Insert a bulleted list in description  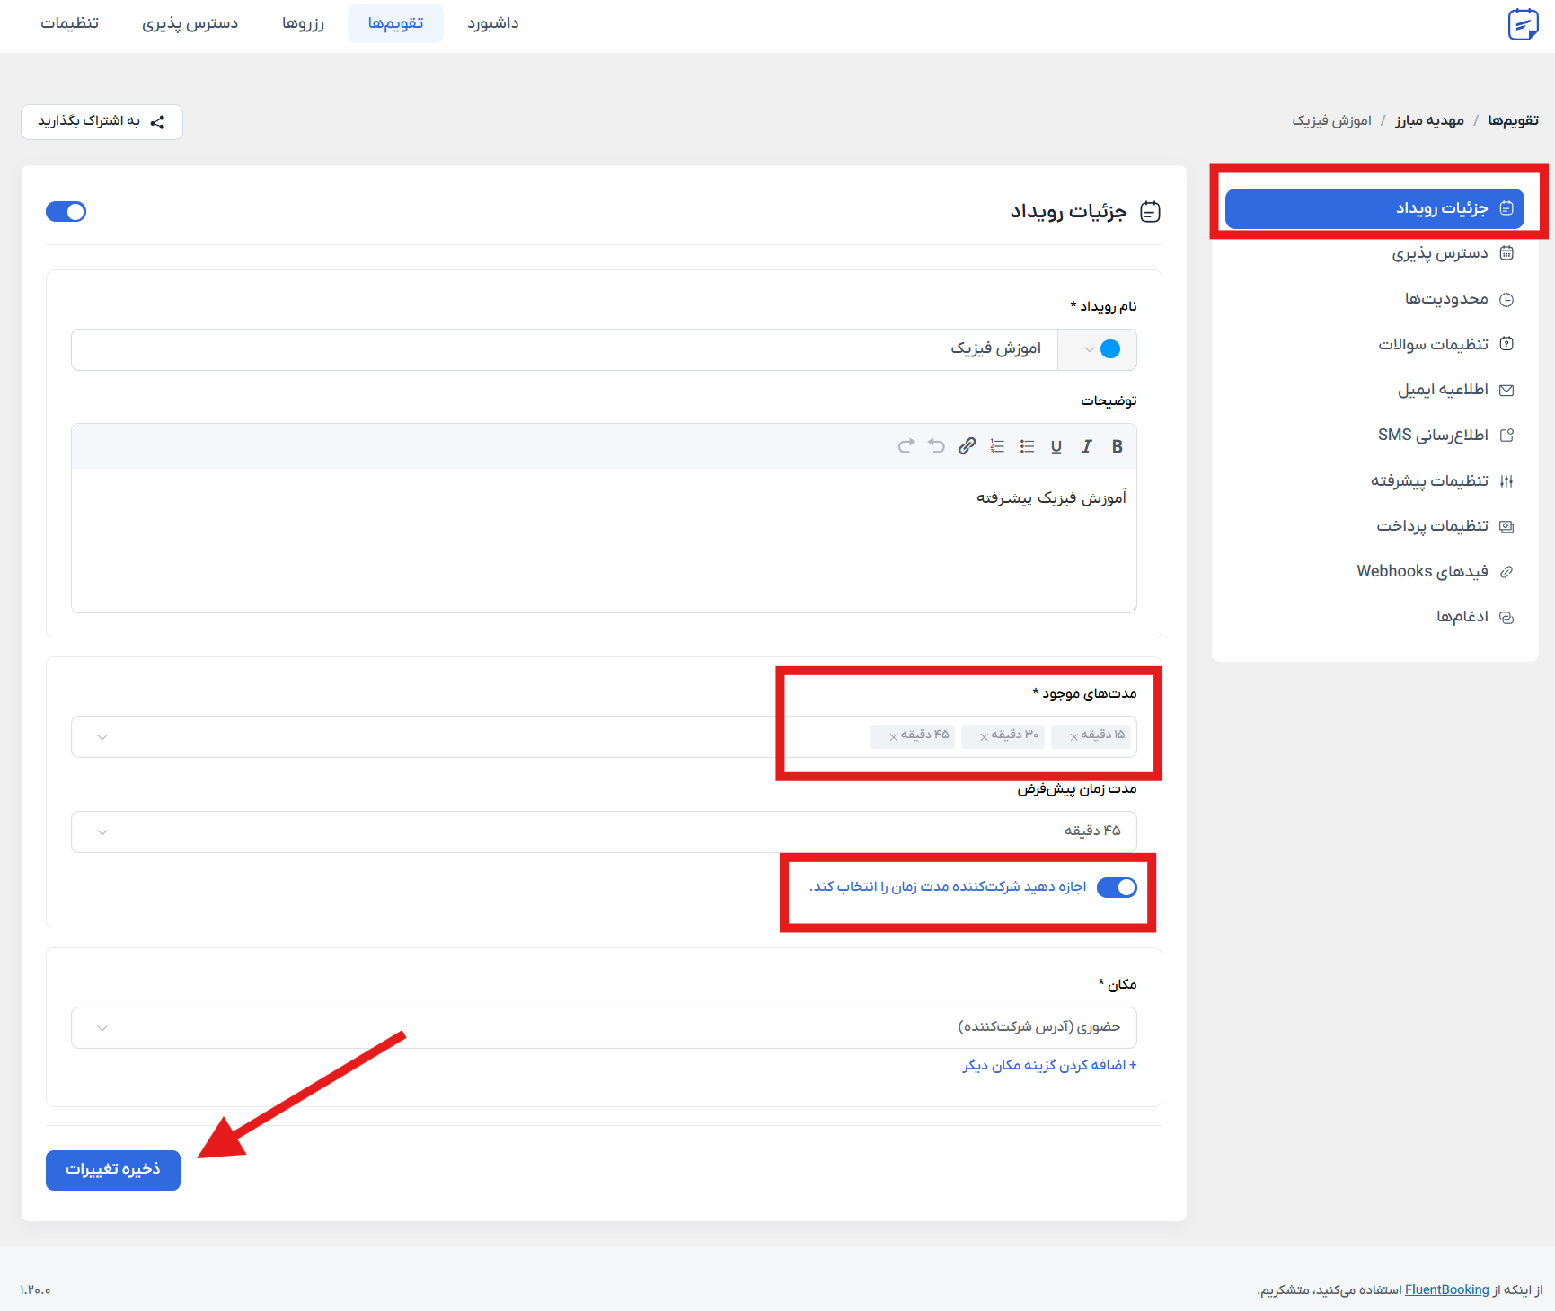pyautogui.click(x=1027, y=446)
